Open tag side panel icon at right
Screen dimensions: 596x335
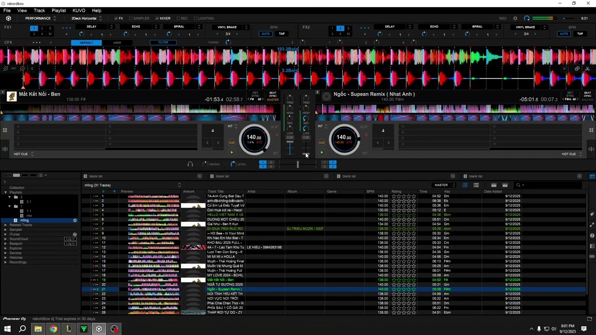pyautogui.click(x=592, y=214)
